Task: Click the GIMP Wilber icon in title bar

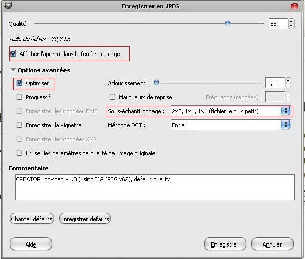Action: (8, 5)
